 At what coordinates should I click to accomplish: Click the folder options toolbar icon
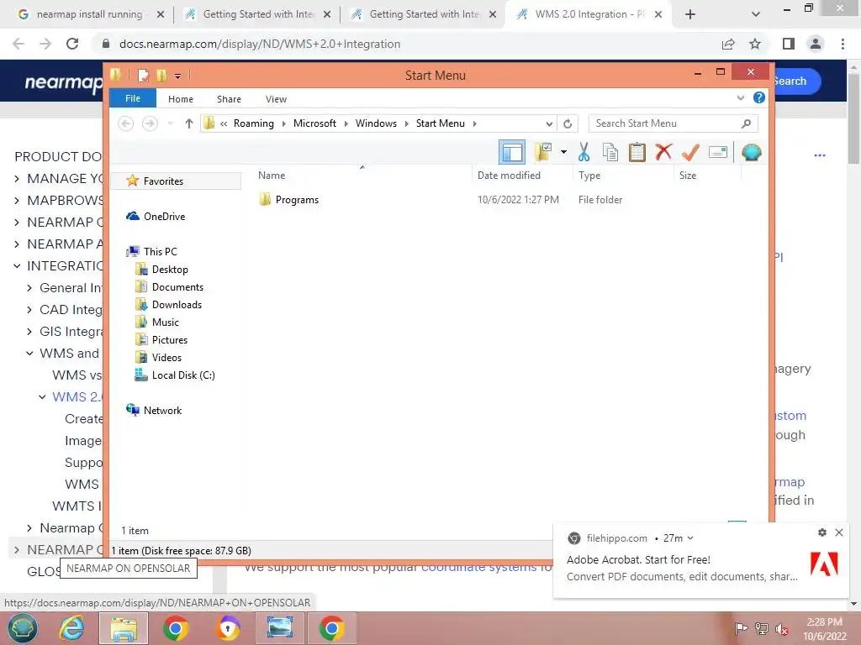pyautogui.click(x=543, y=152)
